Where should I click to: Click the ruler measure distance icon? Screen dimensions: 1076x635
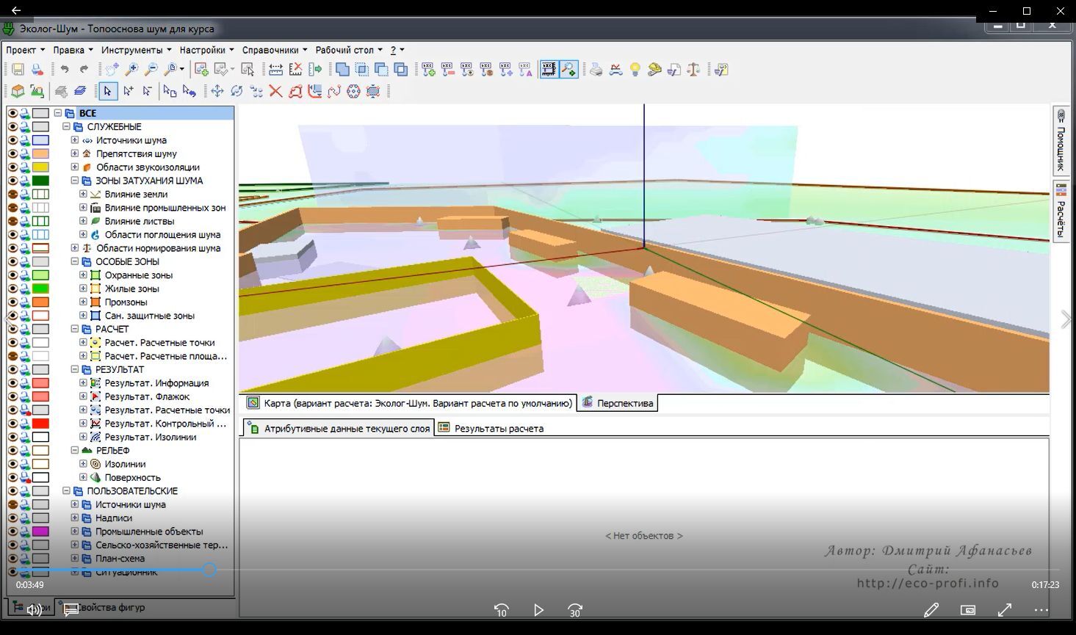pos(275,70)
